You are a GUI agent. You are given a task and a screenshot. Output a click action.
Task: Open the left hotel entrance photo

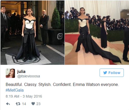tap(33, 33)
